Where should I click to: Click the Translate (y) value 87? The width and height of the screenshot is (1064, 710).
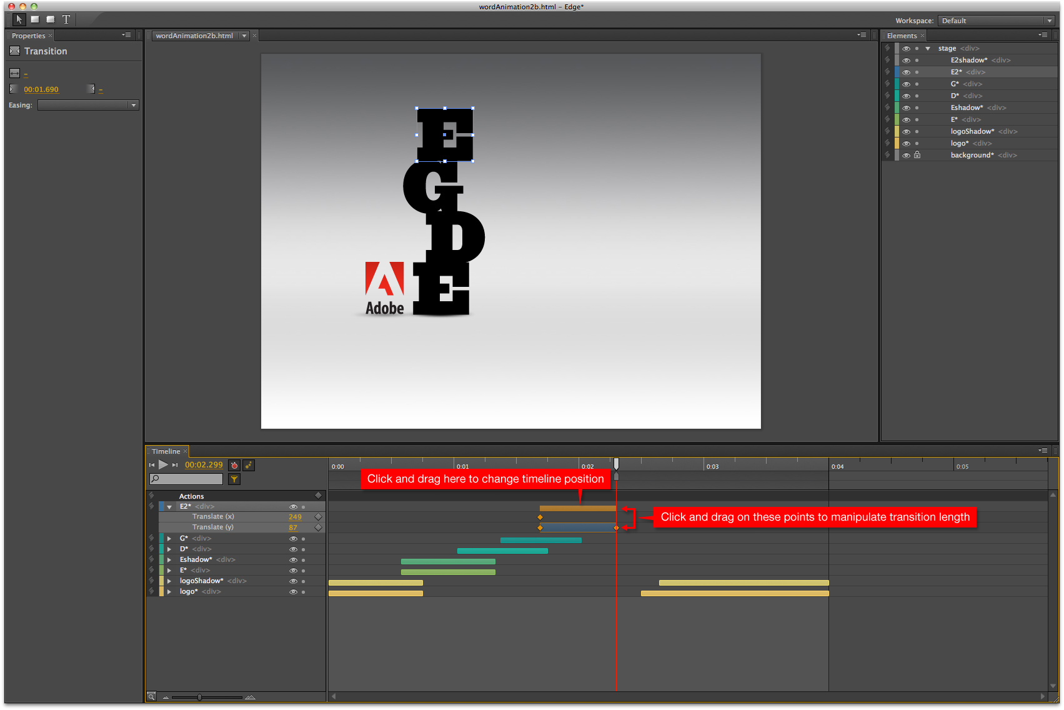point(293,527)
